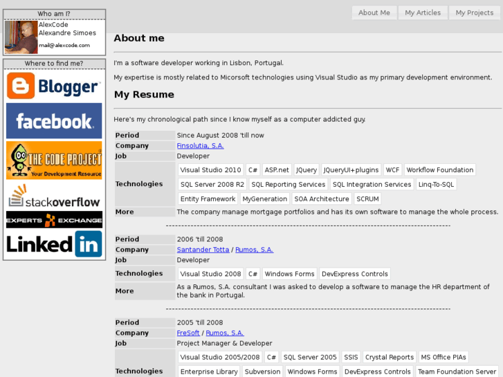Visit the Facebook logo link
Screen dimensions: 503x377
54,121
